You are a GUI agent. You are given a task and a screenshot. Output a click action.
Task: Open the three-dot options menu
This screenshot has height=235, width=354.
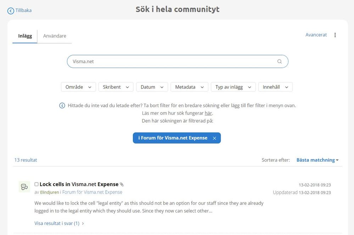[335, 35]
